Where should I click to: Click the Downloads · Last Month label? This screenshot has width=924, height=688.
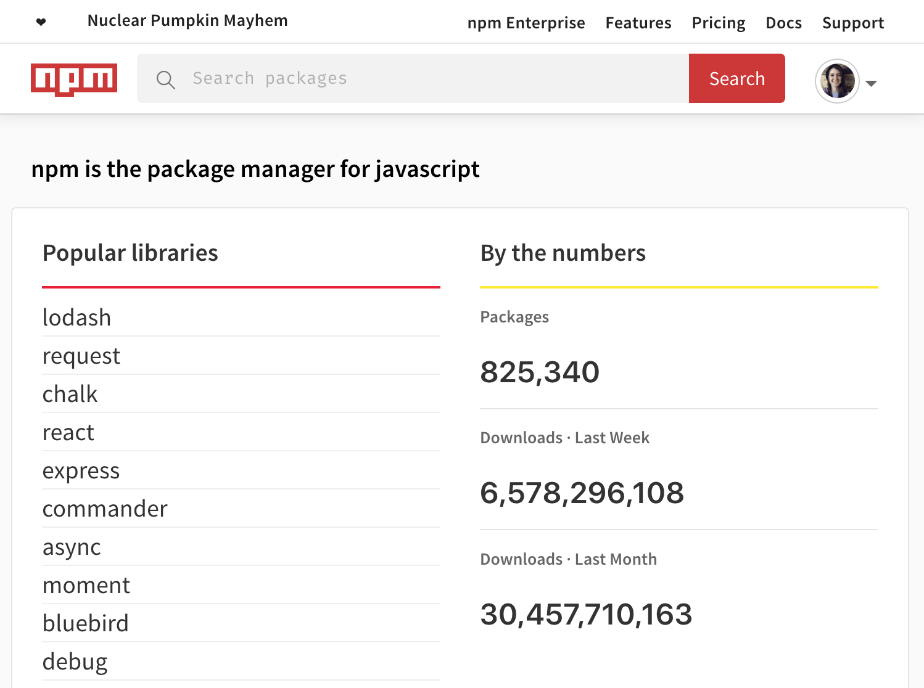[x=569, y=559]
